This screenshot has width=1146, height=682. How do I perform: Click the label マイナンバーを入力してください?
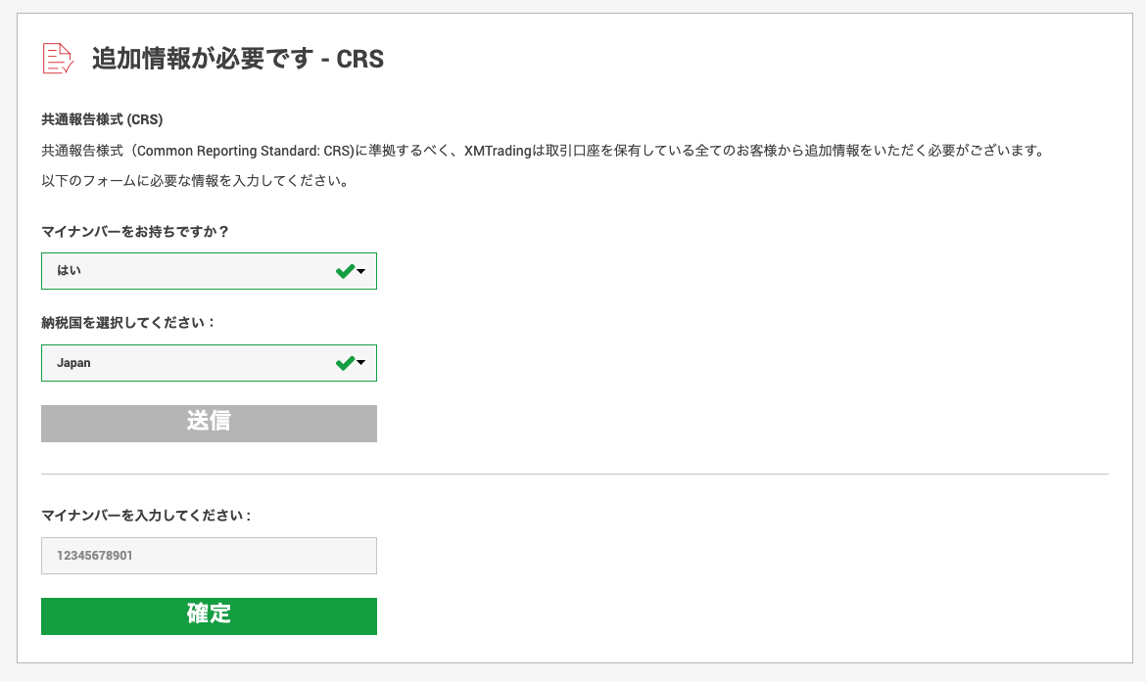coord(146,515)
